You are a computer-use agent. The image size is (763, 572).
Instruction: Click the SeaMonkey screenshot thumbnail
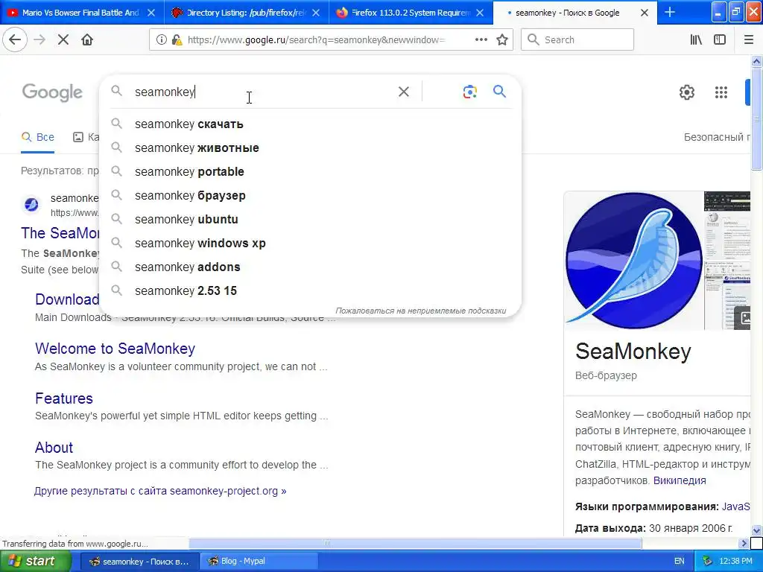tap(727, 260)
